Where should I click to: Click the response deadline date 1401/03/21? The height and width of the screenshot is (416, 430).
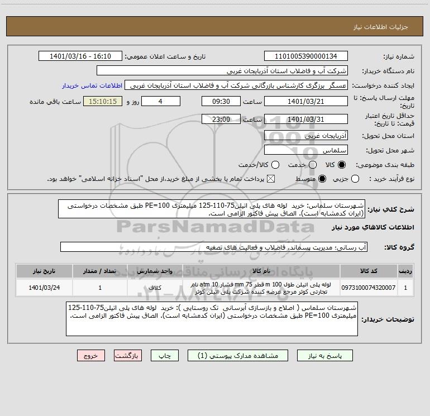pos(306,101)
